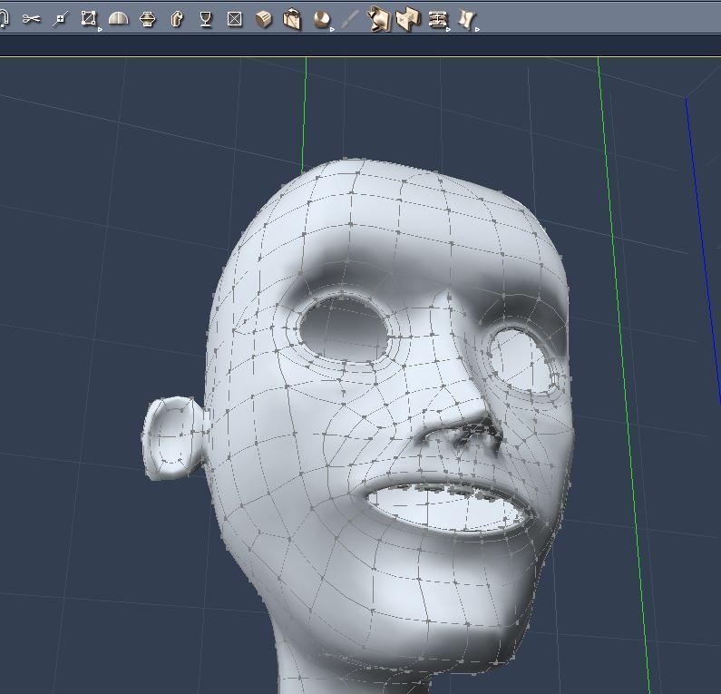The width and height of the screenshot is (721, 694).
Task: Click the grayed-out knife tool icon
Action: [x=350, y=18]
